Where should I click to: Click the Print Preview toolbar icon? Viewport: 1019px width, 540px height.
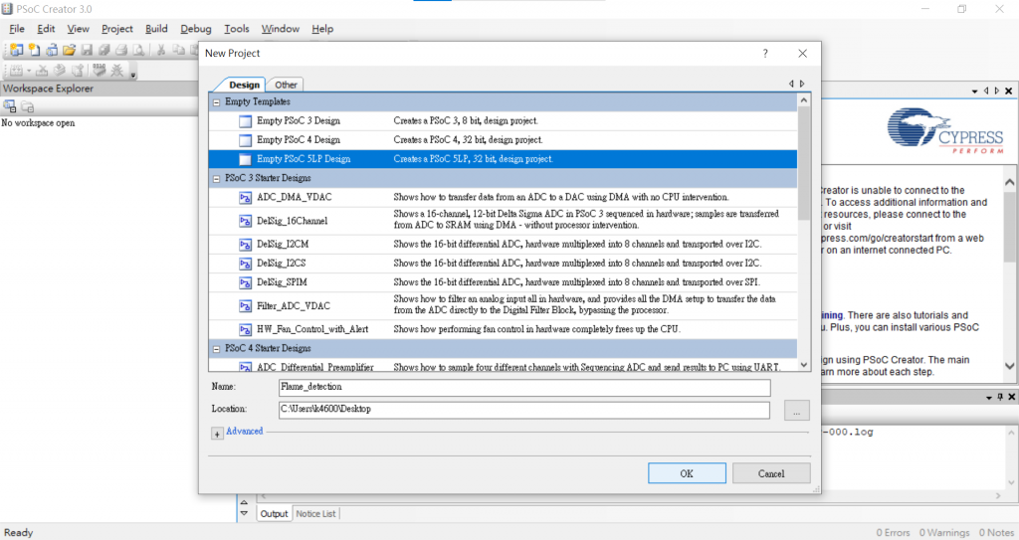138,50
